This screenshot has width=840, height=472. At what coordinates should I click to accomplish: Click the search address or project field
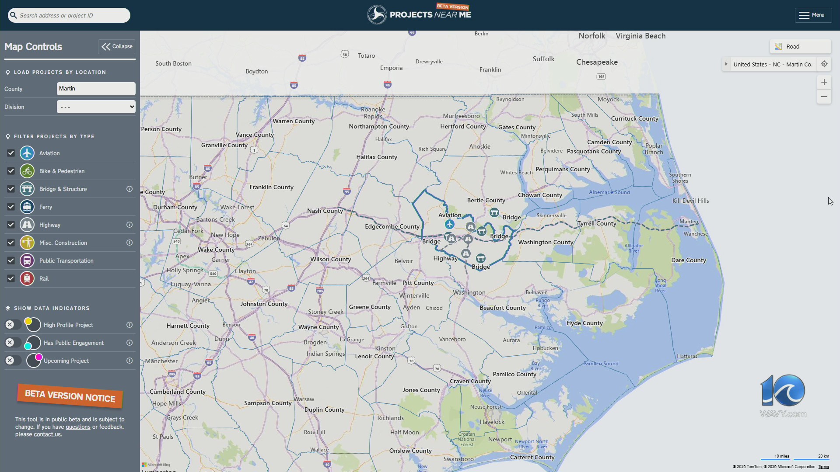coord(69,15)
